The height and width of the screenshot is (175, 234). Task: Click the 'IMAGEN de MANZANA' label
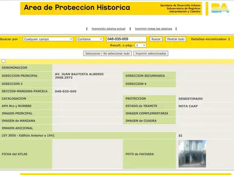(19, 121)
